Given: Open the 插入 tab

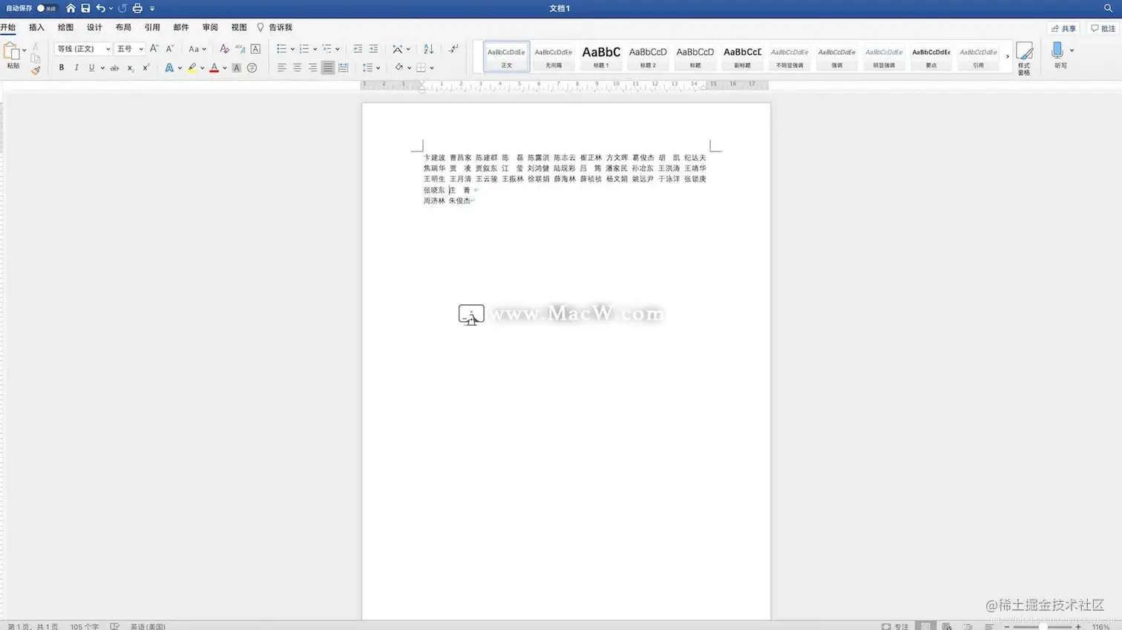Looking at the screenshot, I should 36,27.
